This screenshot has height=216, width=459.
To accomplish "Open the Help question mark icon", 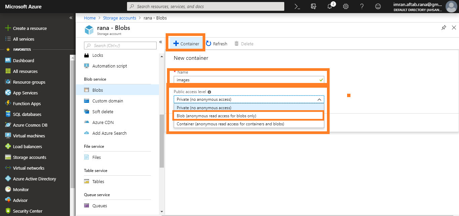I will coord(362,6).
